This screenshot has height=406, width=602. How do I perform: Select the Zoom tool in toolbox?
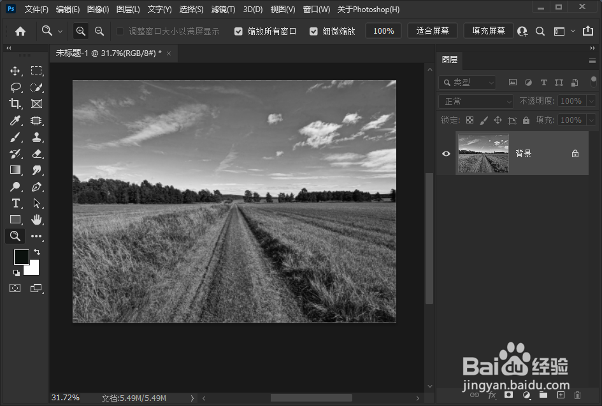click(x=15, y=236)
